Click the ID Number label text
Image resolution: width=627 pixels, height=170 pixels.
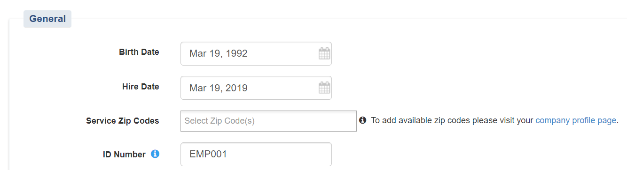(124, 155)
